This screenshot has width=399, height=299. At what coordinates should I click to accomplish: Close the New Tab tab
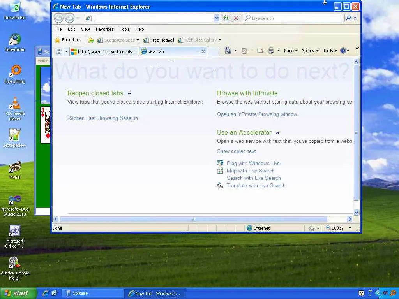[x=203, y=51]
